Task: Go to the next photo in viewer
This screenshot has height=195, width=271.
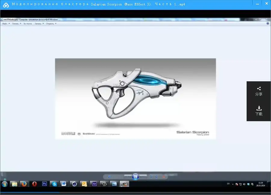Action: coord(143,177)
